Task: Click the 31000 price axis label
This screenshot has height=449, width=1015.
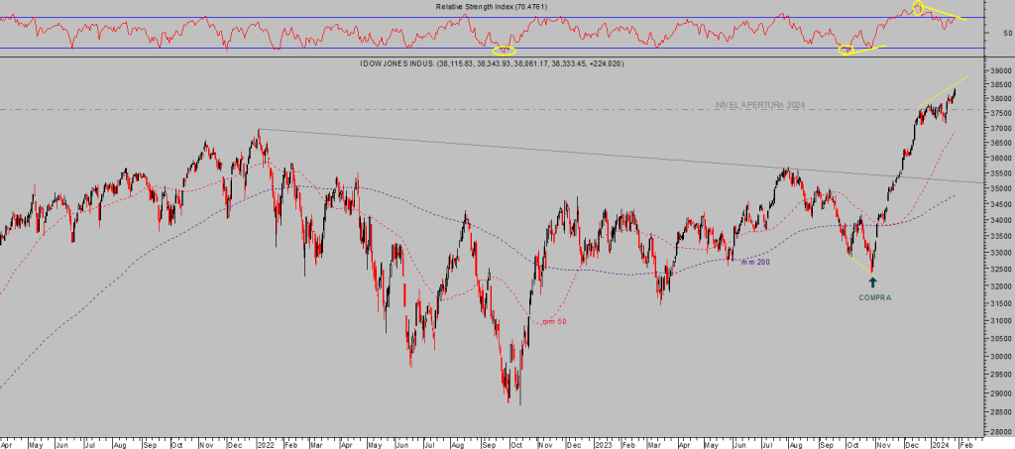Action: coord(1000,321)
